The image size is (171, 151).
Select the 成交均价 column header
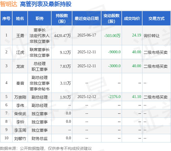tap(132, 19)
